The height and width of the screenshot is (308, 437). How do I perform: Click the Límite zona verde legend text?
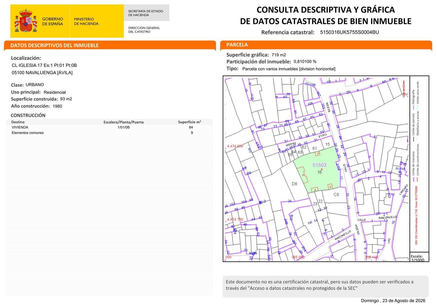418,92
